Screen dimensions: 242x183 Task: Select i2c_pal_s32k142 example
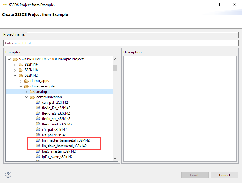click(x=54, y=129)
